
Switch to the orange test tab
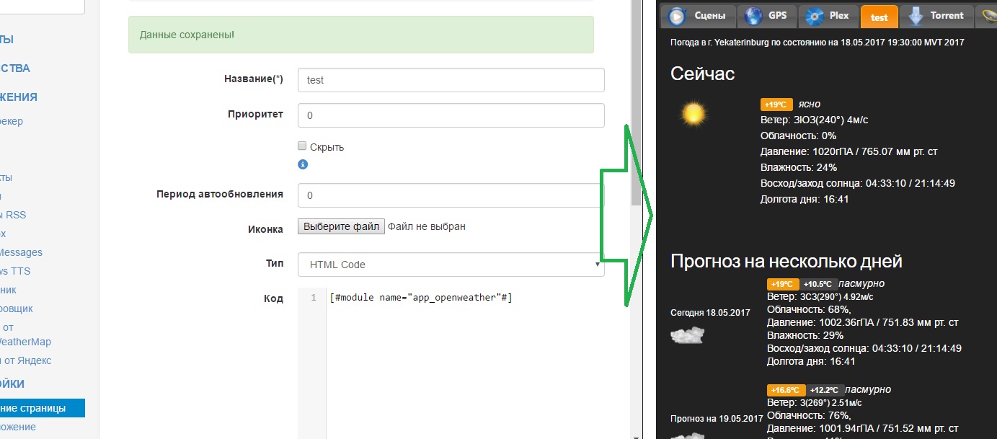coord(879,17)
